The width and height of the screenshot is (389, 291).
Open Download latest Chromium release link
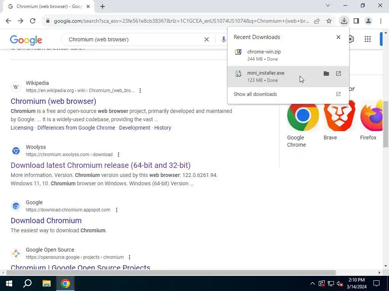[x=100, y=165]
